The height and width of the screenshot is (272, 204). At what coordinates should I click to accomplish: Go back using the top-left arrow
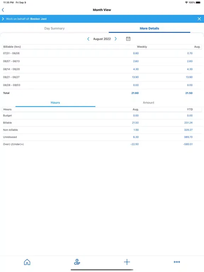coord(3,10)
